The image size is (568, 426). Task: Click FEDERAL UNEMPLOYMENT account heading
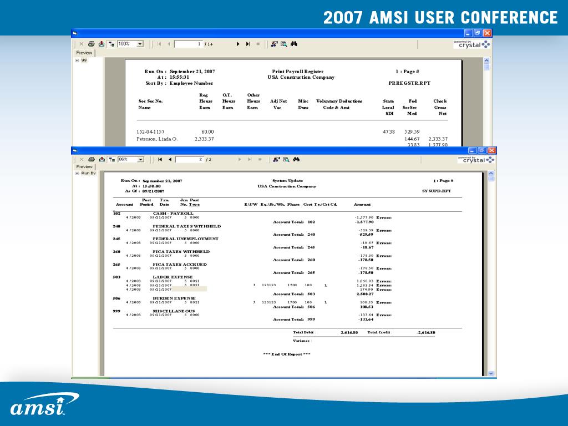(x=185, y=239)
